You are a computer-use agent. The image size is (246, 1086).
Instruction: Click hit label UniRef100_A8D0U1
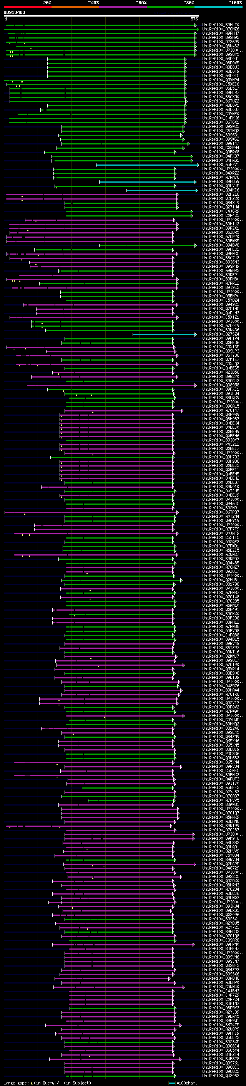[x=221, y=59]
